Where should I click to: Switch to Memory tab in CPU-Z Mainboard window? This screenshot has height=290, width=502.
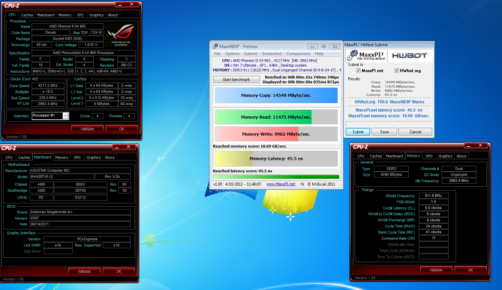pos(62,157)
